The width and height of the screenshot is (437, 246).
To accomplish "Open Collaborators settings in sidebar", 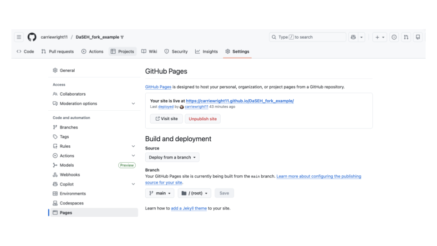I will click(94, 94).
